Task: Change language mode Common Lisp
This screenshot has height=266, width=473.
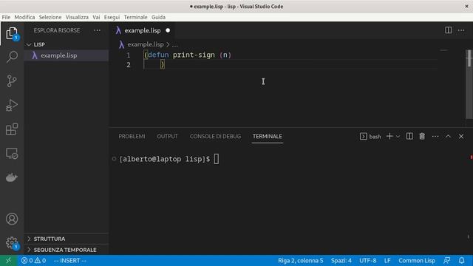Action: 417,261
